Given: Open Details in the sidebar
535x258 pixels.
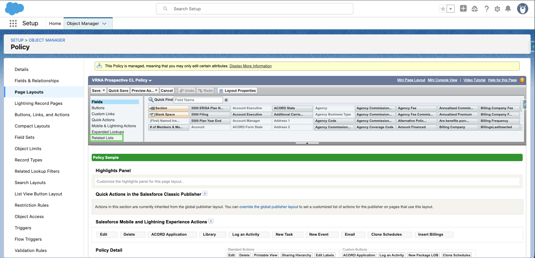Looking at the screenshot, I should pos(22,69).
